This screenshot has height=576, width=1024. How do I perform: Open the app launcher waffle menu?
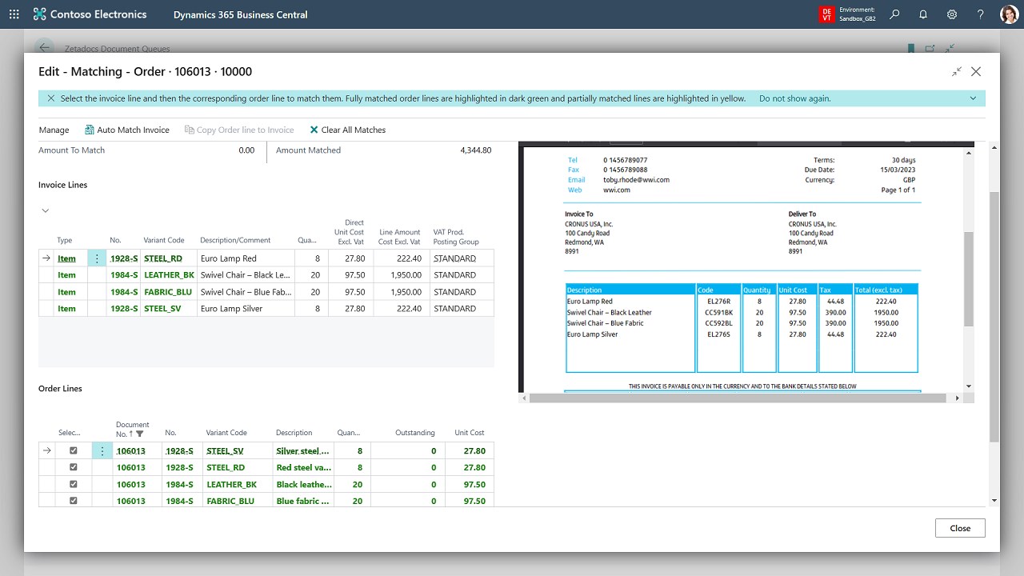tap(14, 14)
